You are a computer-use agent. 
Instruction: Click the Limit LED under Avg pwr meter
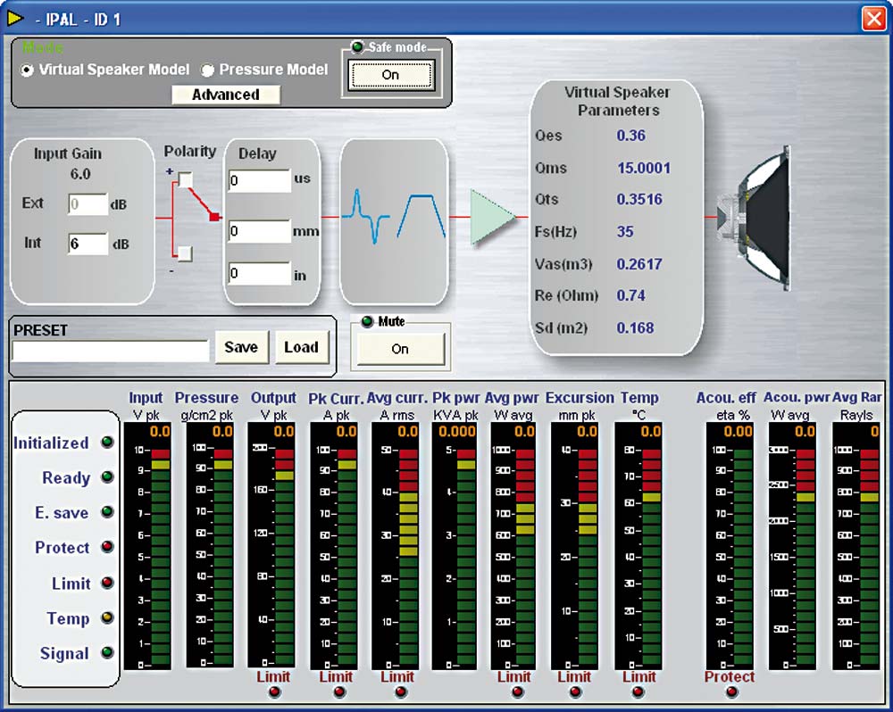(x=517, y=692)
